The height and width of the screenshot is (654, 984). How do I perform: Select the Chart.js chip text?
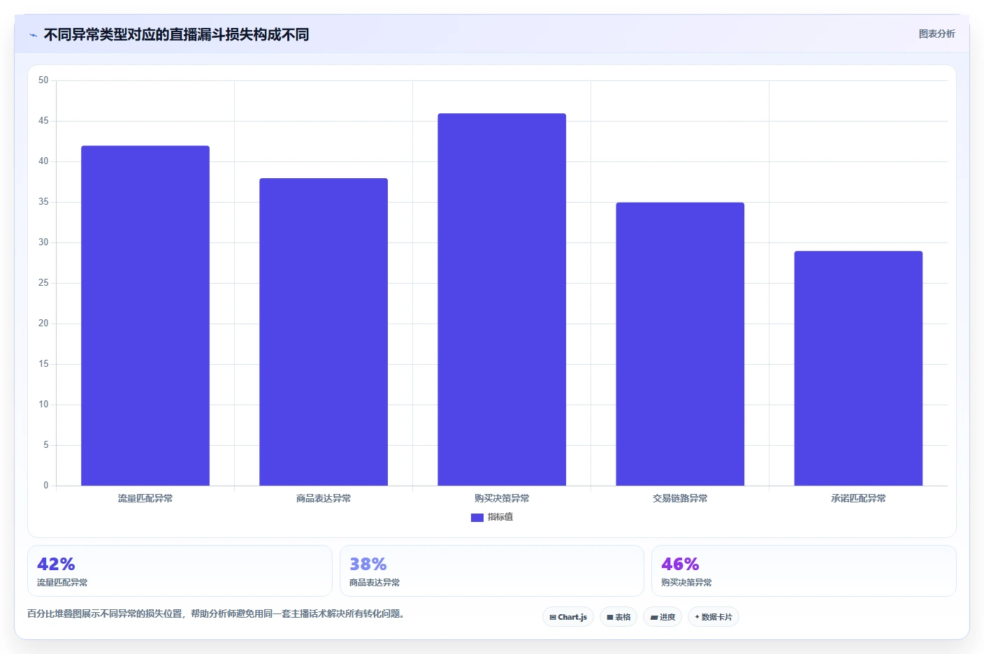click(572, 617)
